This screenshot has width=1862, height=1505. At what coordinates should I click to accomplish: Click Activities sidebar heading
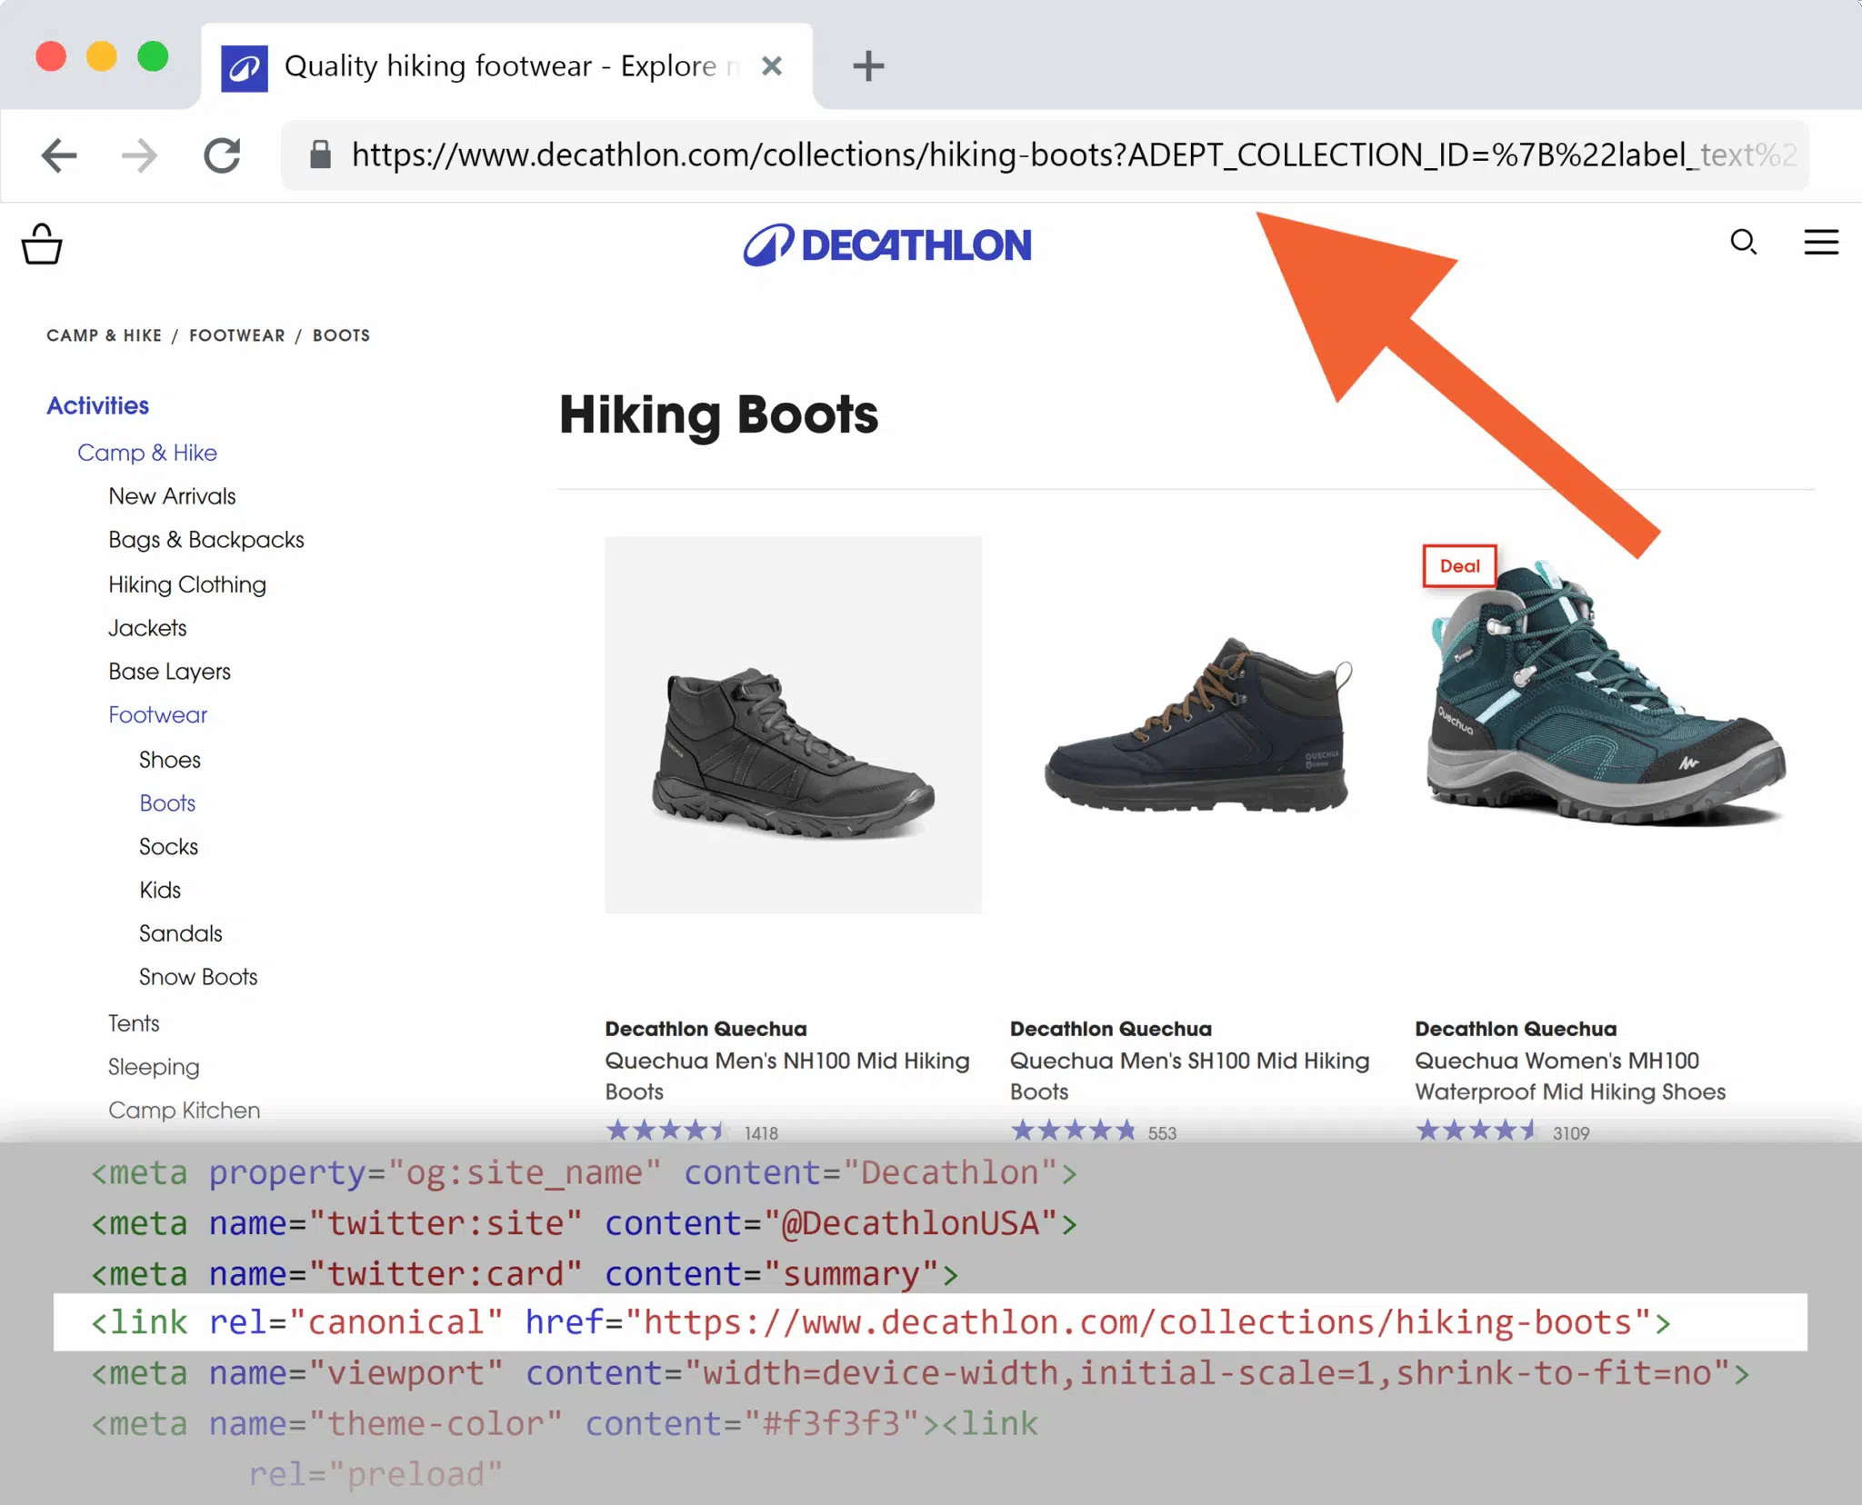(x=98, y=405)
